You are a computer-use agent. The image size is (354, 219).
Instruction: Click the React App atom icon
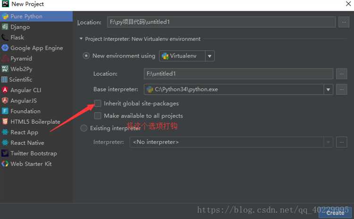[5, 132]
